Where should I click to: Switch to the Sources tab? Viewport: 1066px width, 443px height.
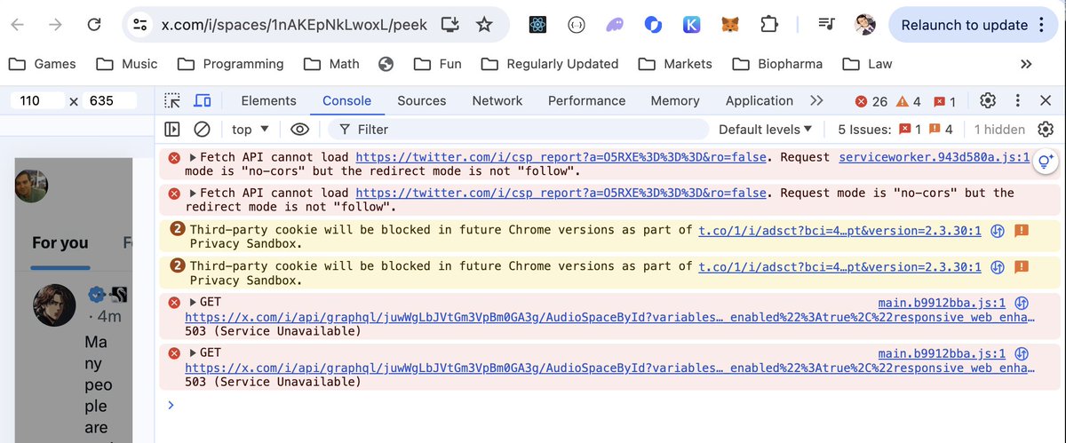pos(422,100)
